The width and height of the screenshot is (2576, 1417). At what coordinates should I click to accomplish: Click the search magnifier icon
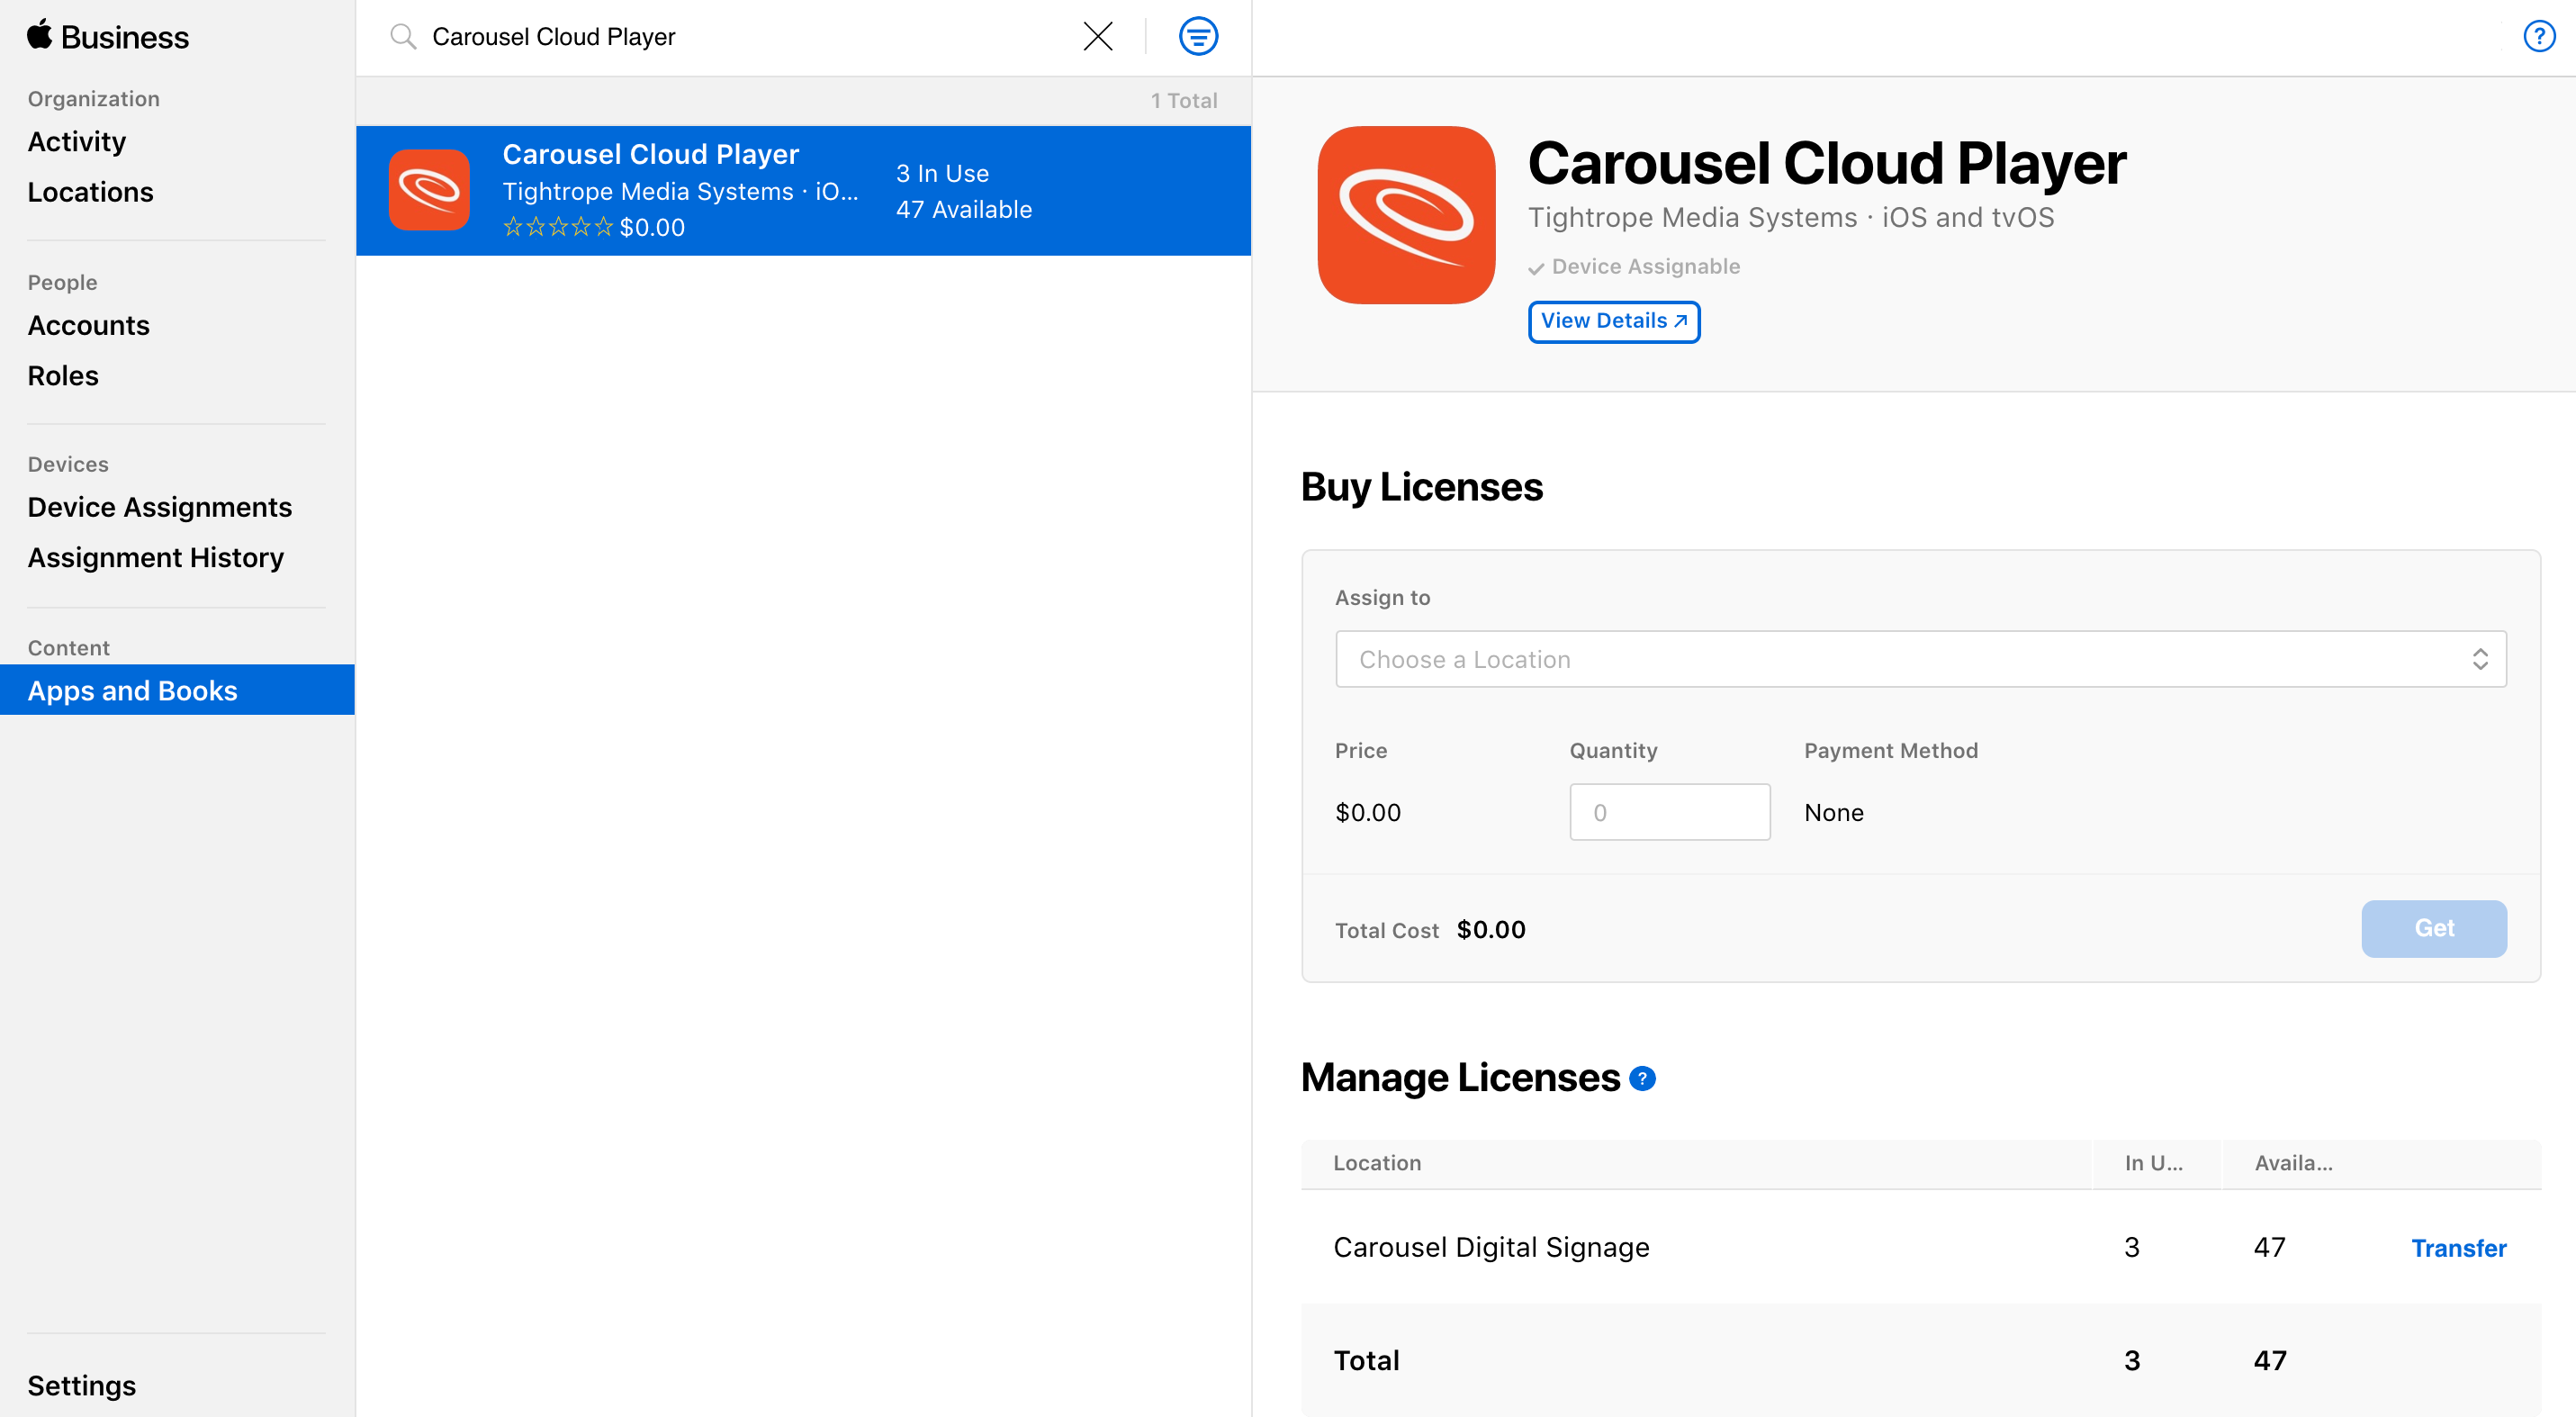click(403, 37)
